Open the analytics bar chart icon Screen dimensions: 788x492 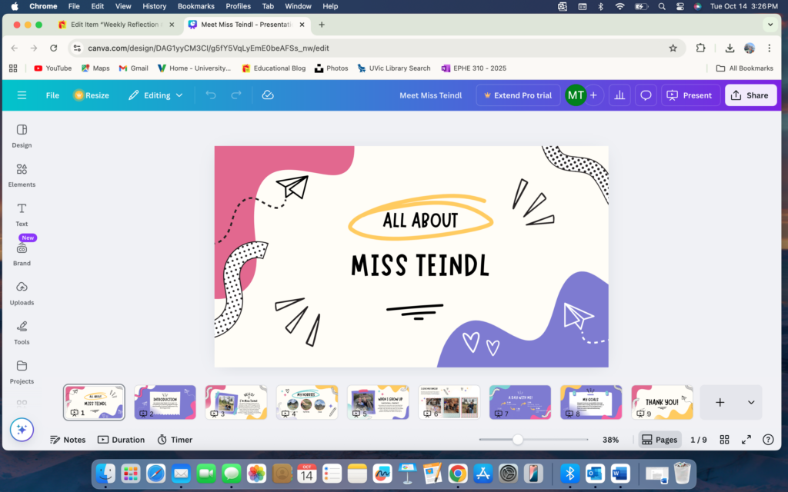click(619, 95)
